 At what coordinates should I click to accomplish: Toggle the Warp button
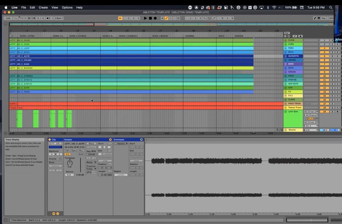coord(91,144)
